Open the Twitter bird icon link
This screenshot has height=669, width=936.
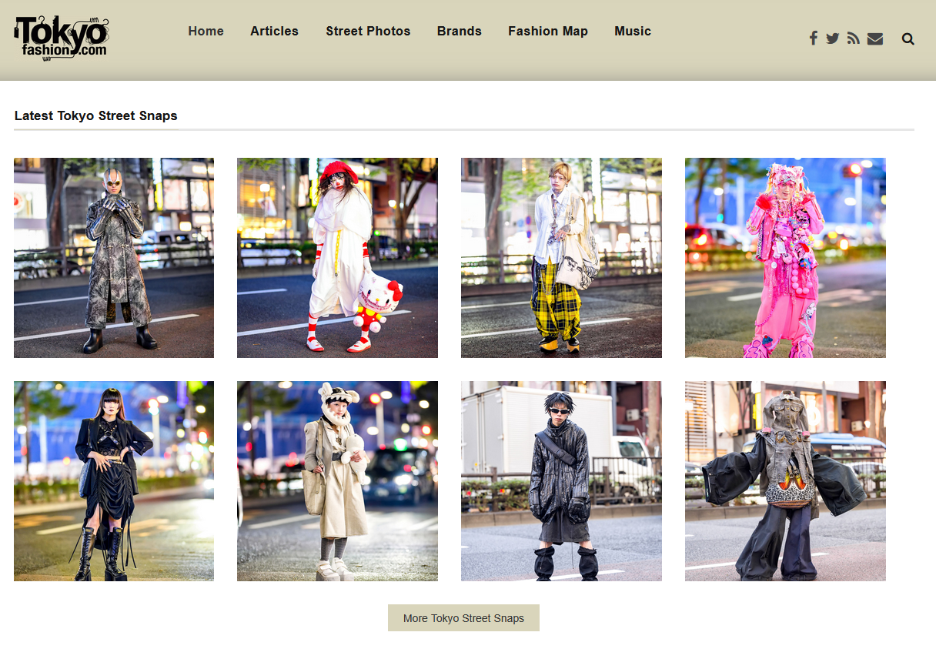[833, 38]
